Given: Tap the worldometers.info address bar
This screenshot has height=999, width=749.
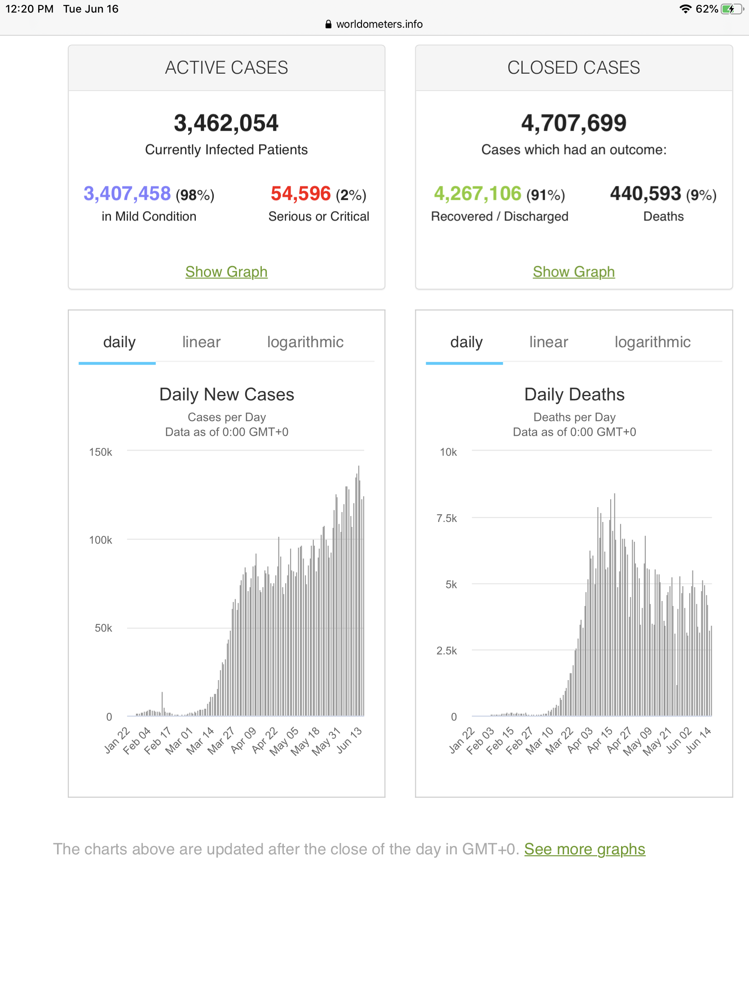Looking at the screenshot, I should (379, 24).
